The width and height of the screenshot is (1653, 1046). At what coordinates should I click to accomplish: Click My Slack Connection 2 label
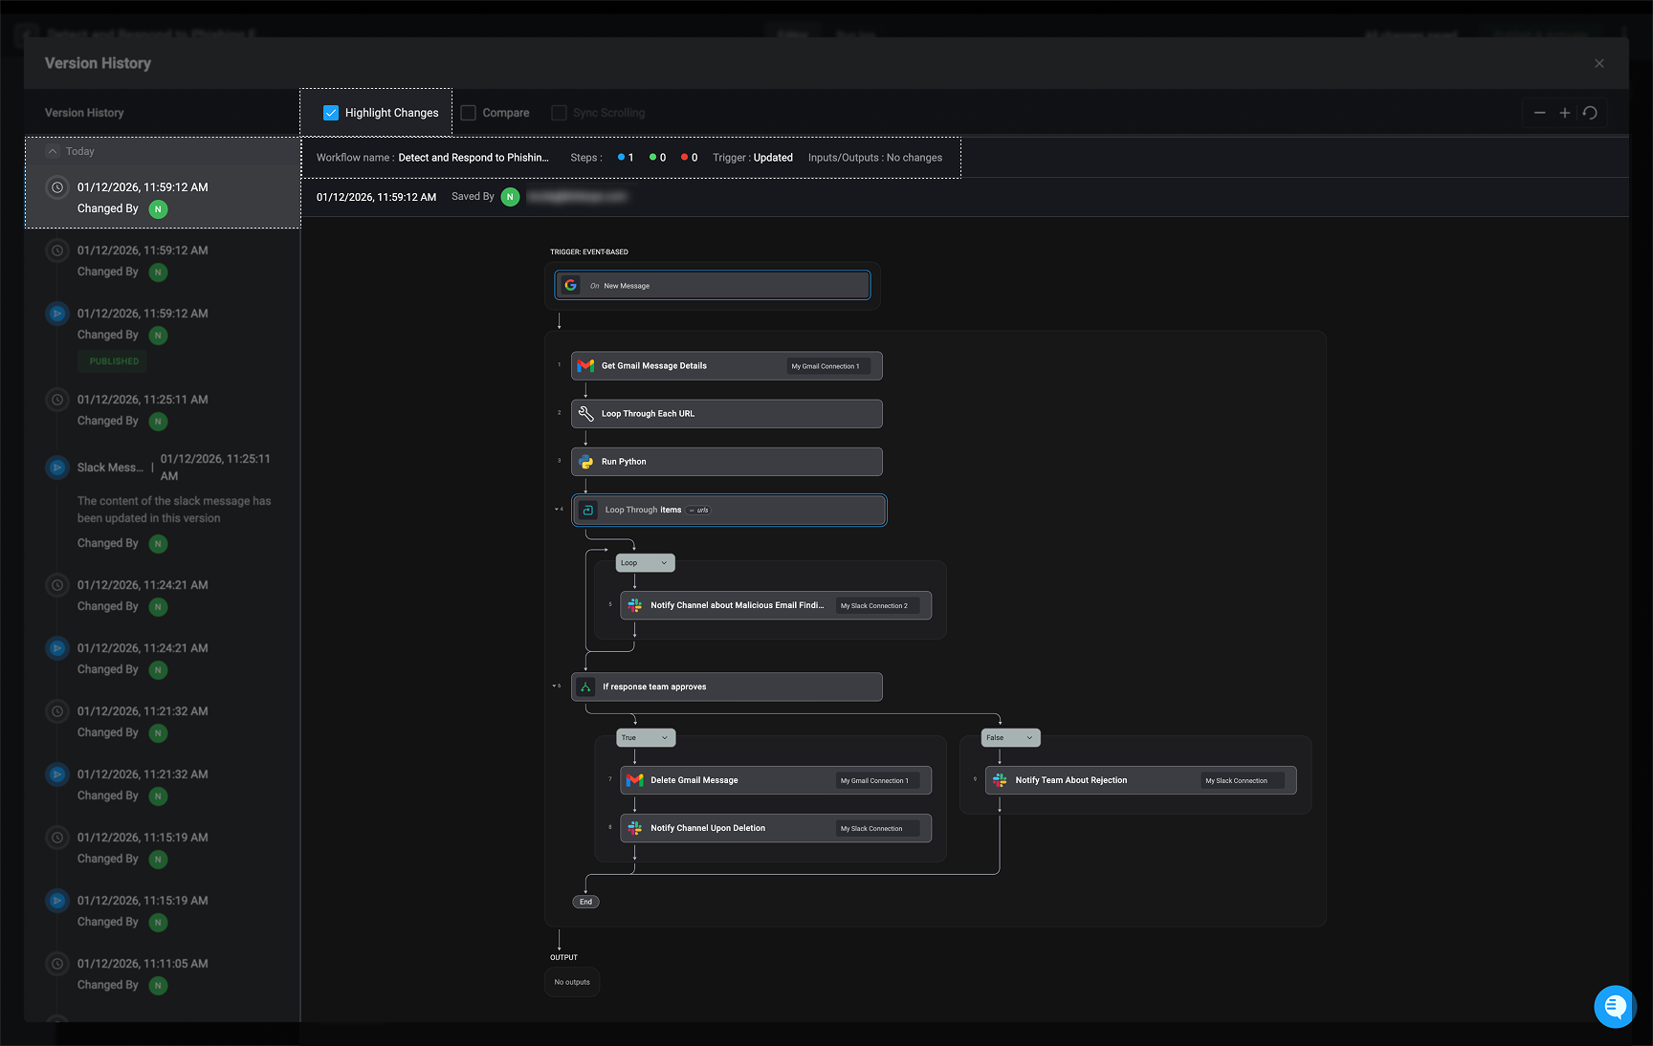coord(875,605)
